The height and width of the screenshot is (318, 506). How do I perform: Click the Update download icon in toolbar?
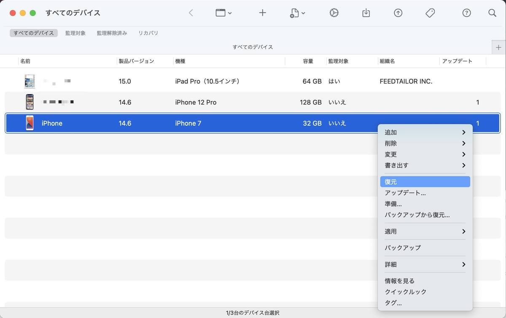(x=366, y=13)
